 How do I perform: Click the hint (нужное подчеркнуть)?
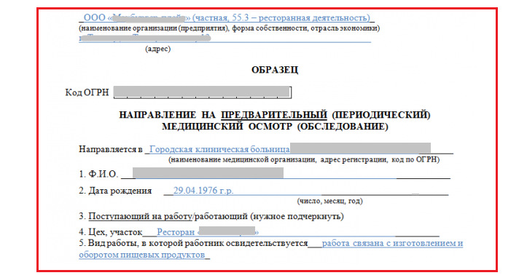(x=297, y=216)
